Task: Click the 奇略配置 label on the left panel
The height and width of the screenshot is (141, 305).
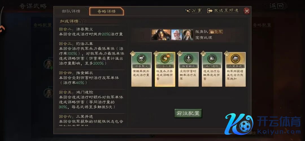Action: coord(42,25)
